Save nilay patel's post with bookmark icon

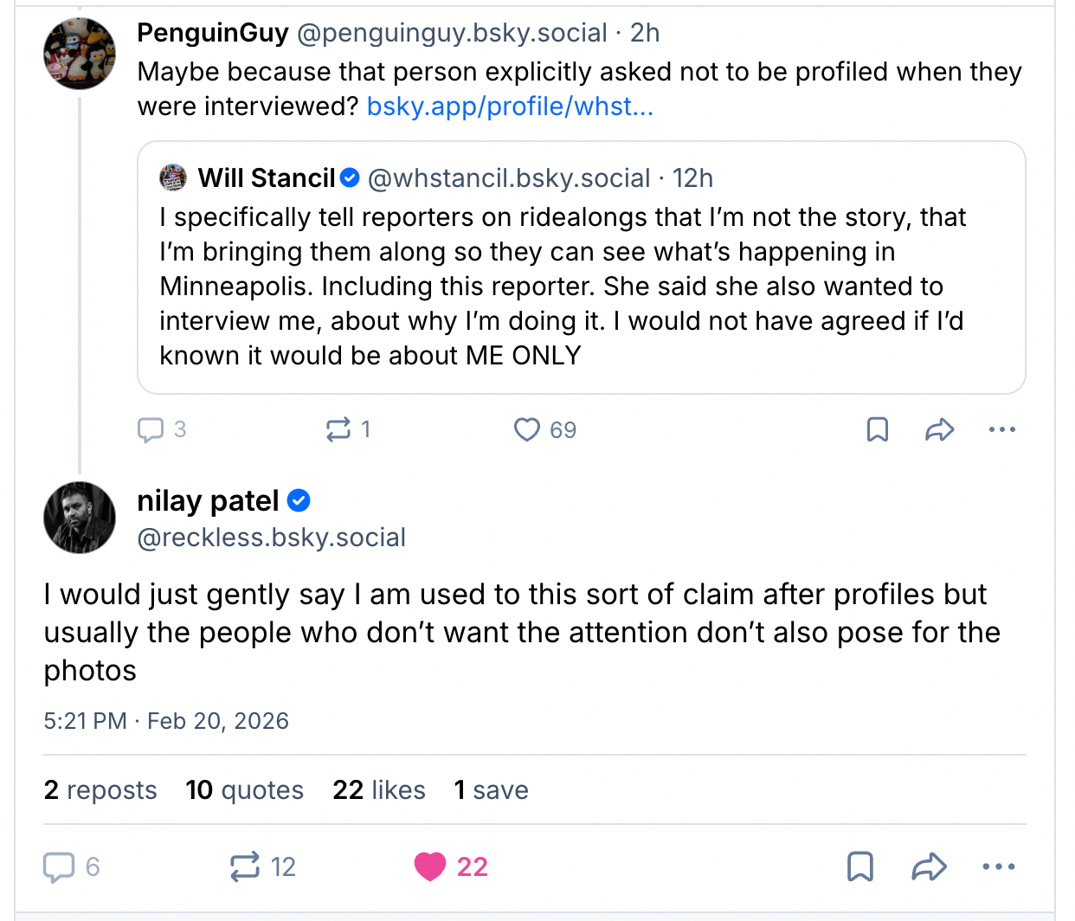860,866
